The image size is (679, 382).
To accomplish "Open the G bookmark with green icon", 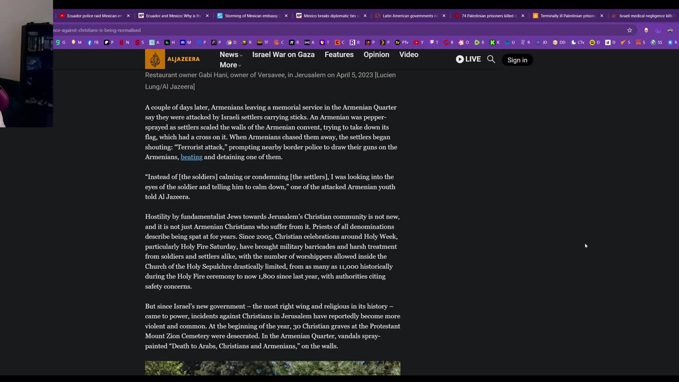I will tap(60, 42).
